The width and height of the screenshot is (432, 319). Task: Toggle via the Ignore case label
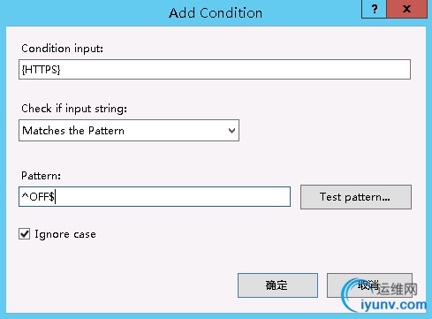pos(65,234)
